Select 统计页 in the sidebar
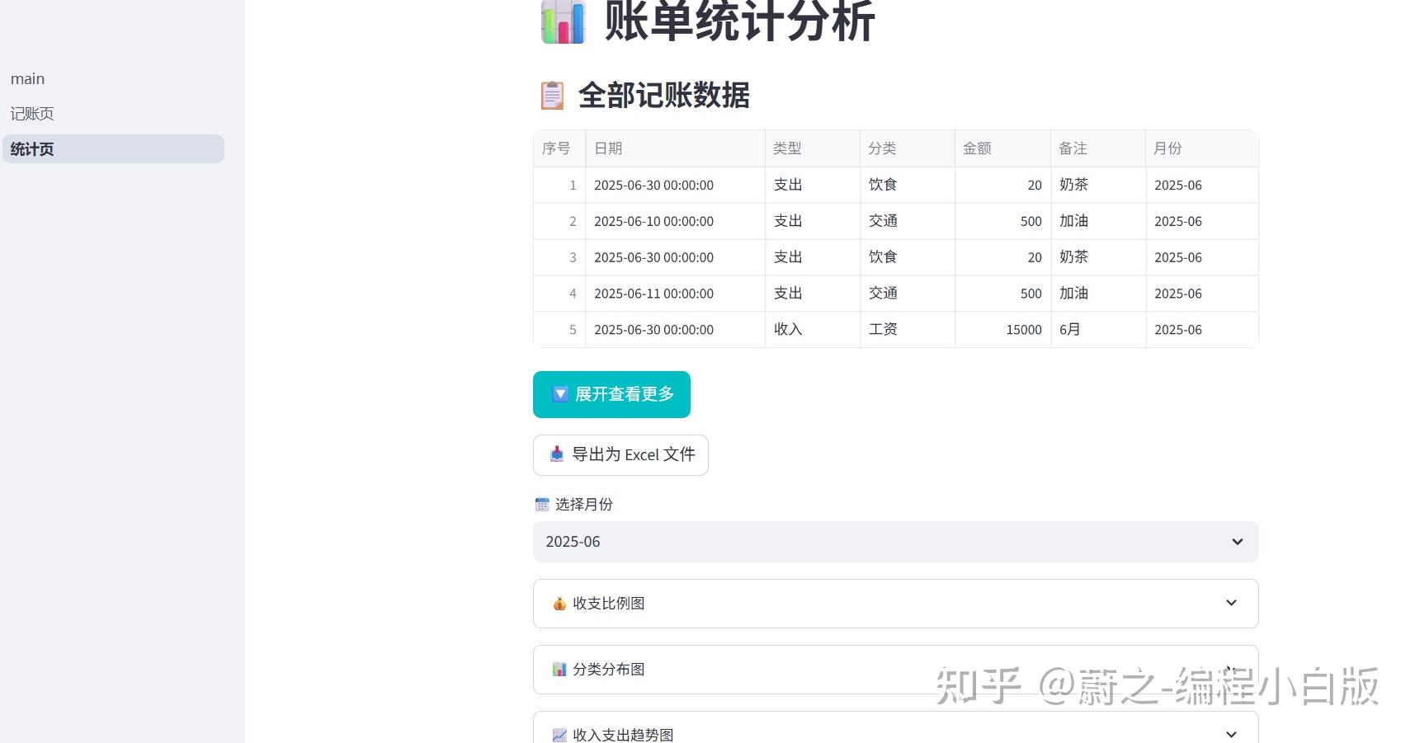The width and height of the screenshot is (1415, 743). tap(31, 149)
